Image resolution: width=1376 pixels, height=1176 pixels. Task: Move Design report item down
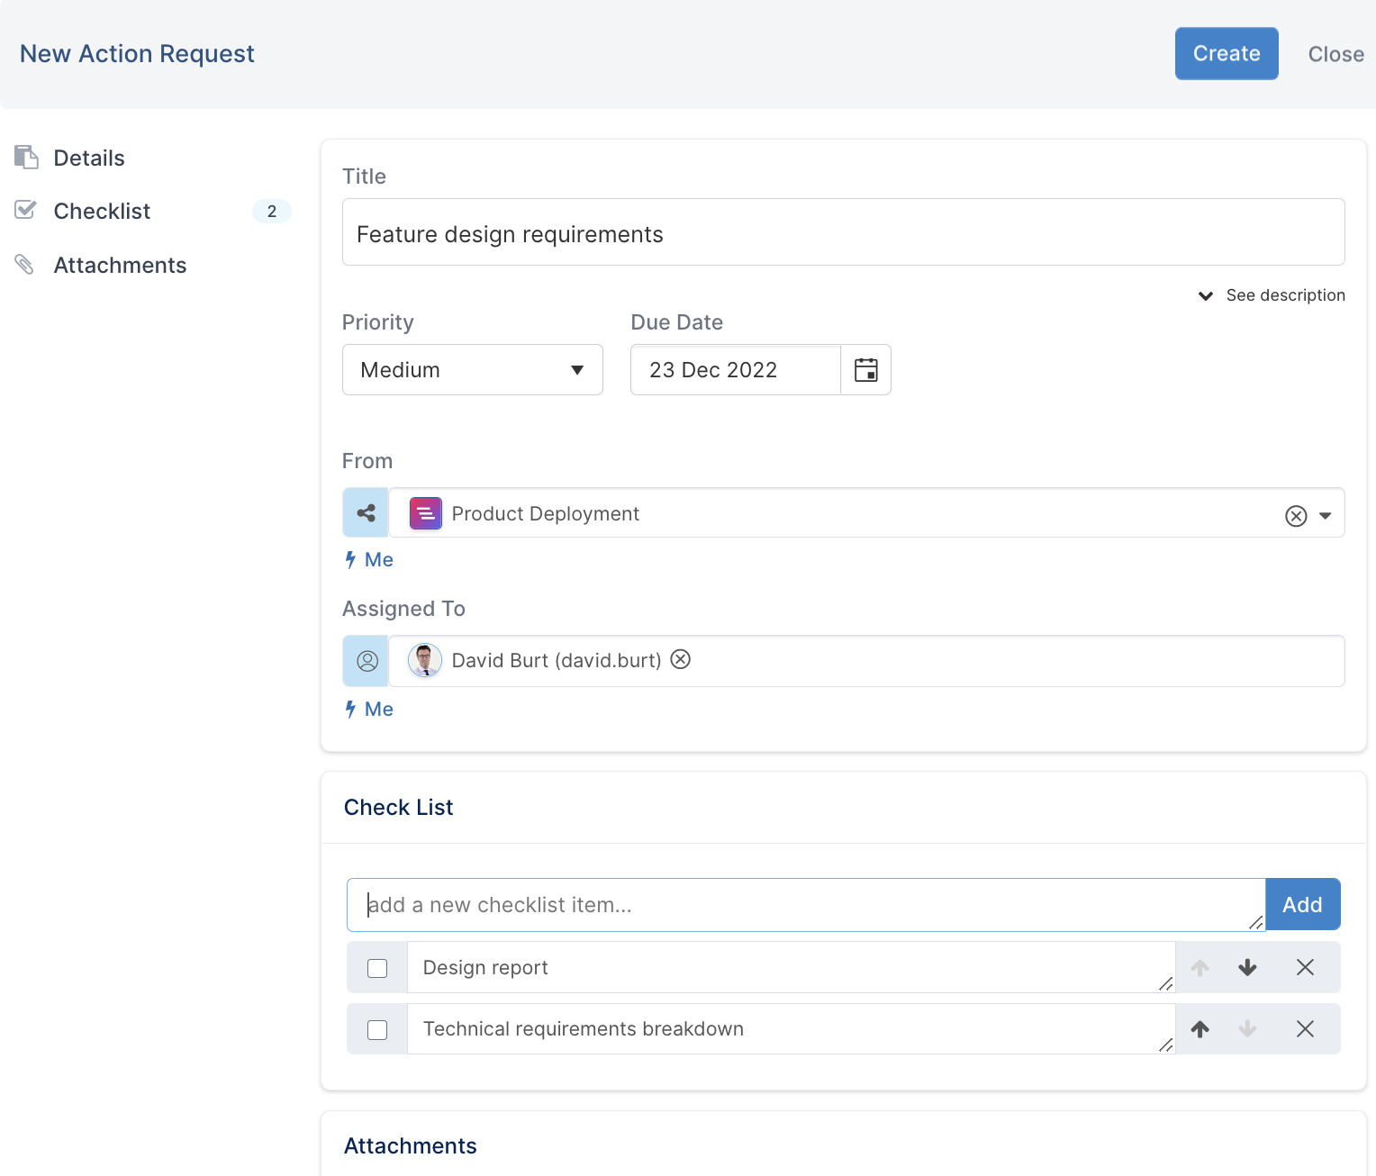[1247, 968]
